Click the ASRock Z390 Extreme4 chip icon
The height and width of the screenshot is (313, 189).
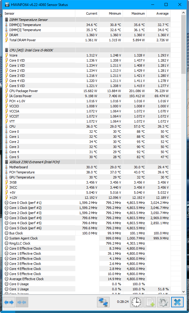[x=7, y=162]
